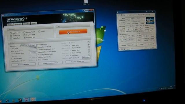Open the Texture Filtering Mode dropdown

pyautogui.click(x=33, y=53)
